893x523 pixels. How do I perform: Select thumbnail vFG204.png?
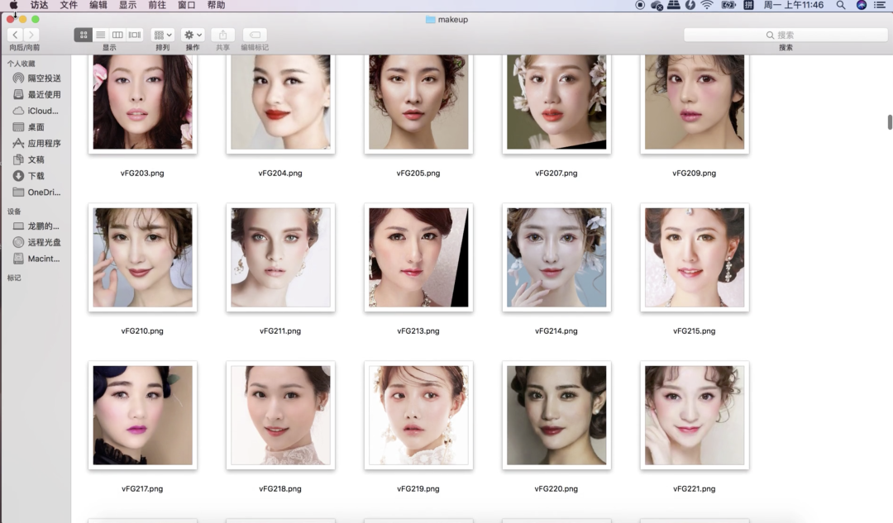click(x=280, y=102)
